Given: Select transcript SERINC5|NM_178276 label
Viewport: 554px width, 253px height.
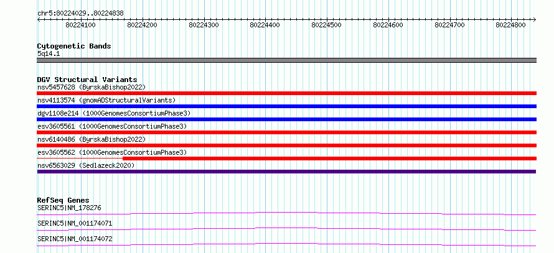Looking at the screenshot, I should [69, 208].
